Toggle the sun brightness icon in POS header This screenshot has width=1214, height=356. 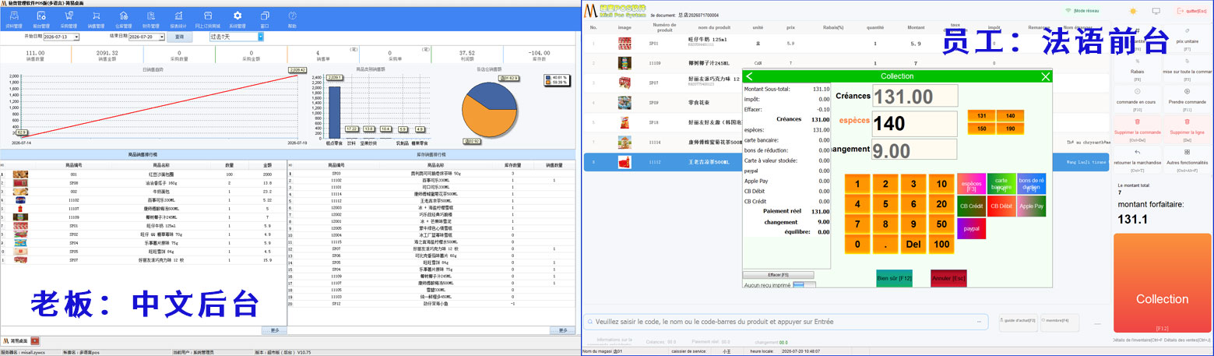pos(1133,11)
